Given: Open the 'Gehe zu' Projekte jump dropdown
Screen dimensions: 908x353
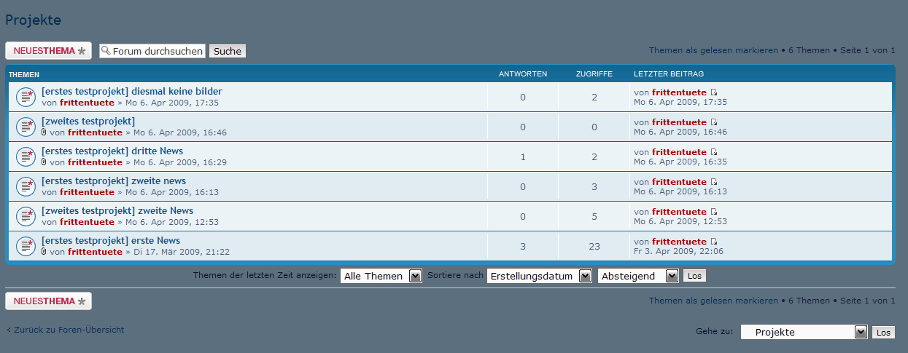Looking at the screenshot, I should pos(803,332).
